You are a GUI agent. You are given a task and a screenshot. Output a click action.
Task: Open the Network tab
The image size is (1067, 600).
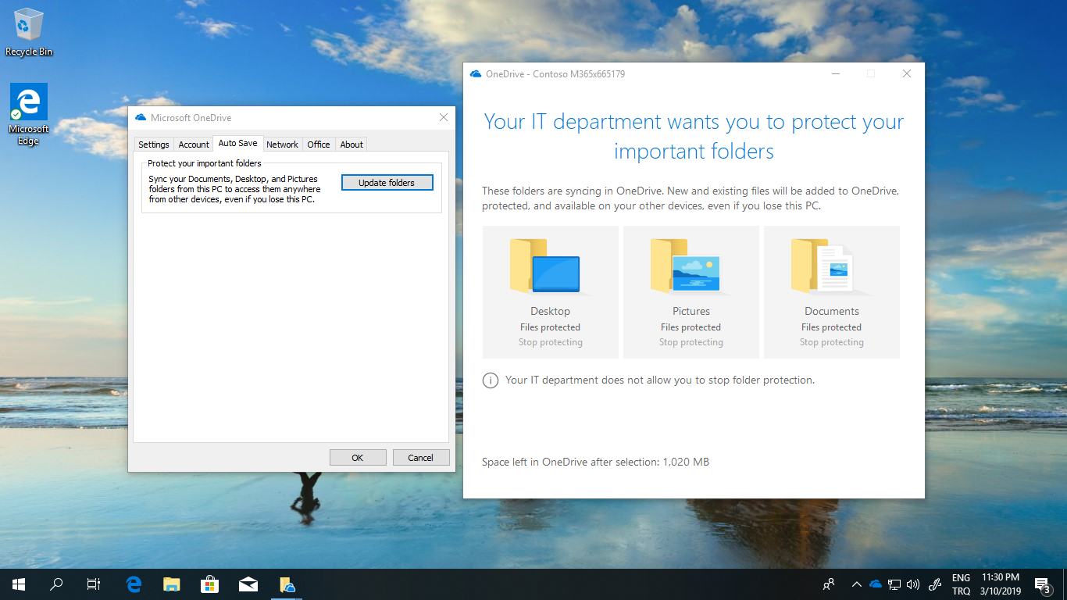pyautogui.click(x=282, y=145)
